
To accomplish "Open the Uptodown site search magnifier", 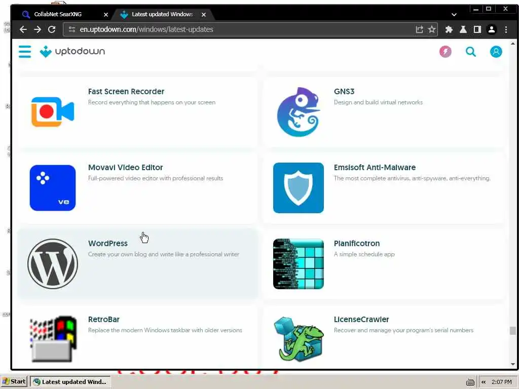I will 471,52.
